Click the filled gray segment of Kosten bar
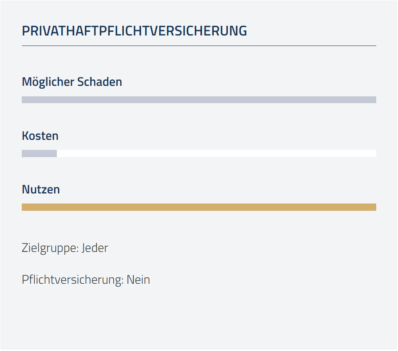Viewport: 398px width, 351px height. pyautogui.click(x=40, y=154)
